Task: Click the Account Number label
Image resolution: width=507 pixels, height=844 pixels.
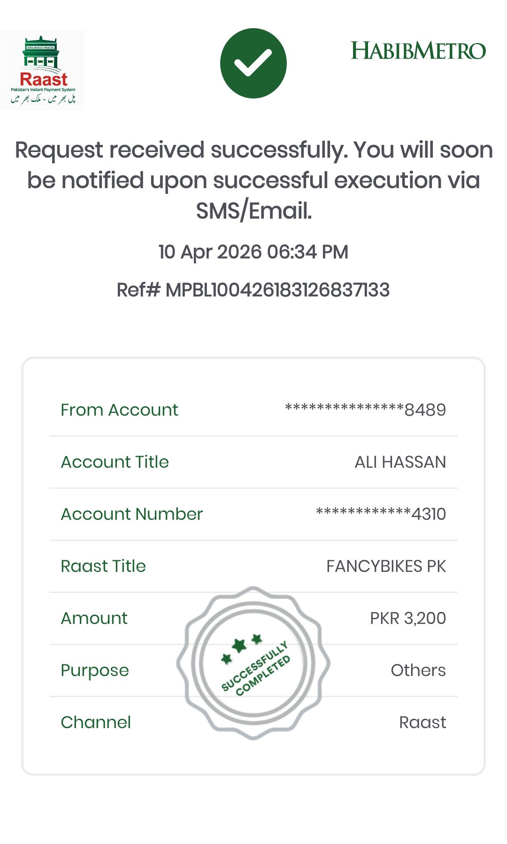Action: (131, 514)
